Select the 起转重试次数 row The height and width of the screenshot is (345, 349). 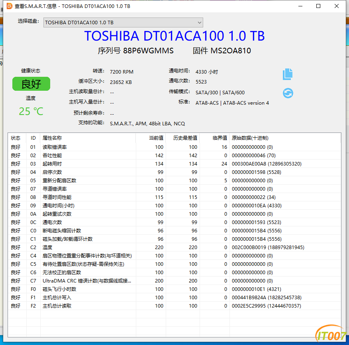click(174, 214)
